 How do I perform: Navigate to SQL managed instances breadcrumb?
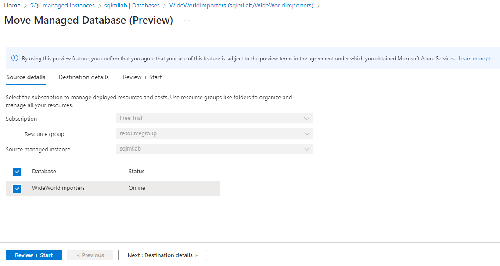coord(62,5)
